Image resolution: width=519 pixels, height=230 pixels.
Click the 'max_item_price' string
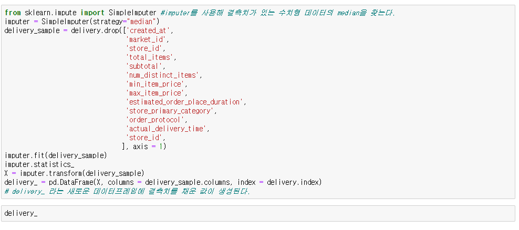(155, 93)
